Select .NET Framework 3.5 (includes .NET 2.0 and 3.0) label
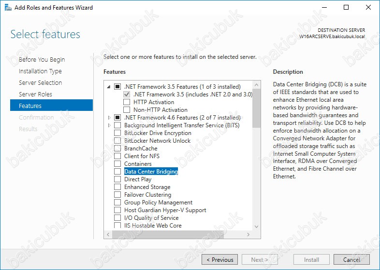The width and height of the screenshot is (380, 270). pos(193,94)
